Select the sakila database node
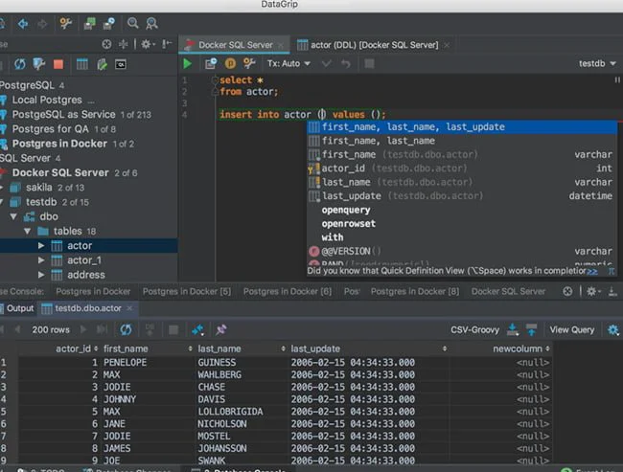 (x=39, y=188)
